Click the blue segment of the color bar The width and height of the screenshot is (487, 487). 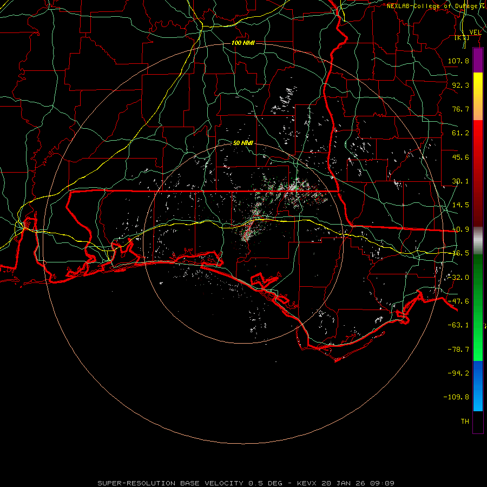pos(478,386)
